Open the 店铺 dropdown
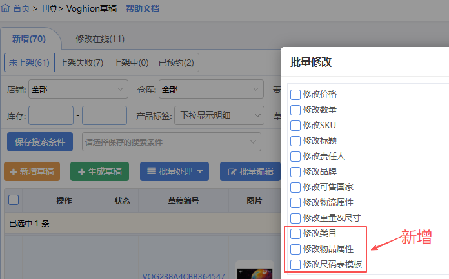 [x=78, y=89]
